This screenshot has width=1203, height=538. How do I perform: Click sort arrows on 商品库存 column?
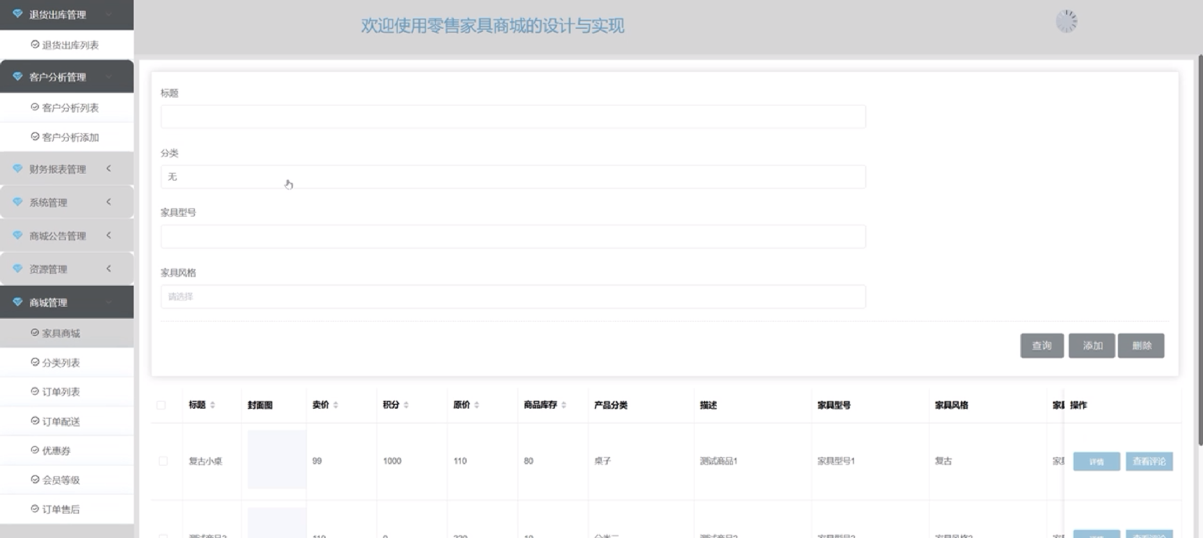564,405
